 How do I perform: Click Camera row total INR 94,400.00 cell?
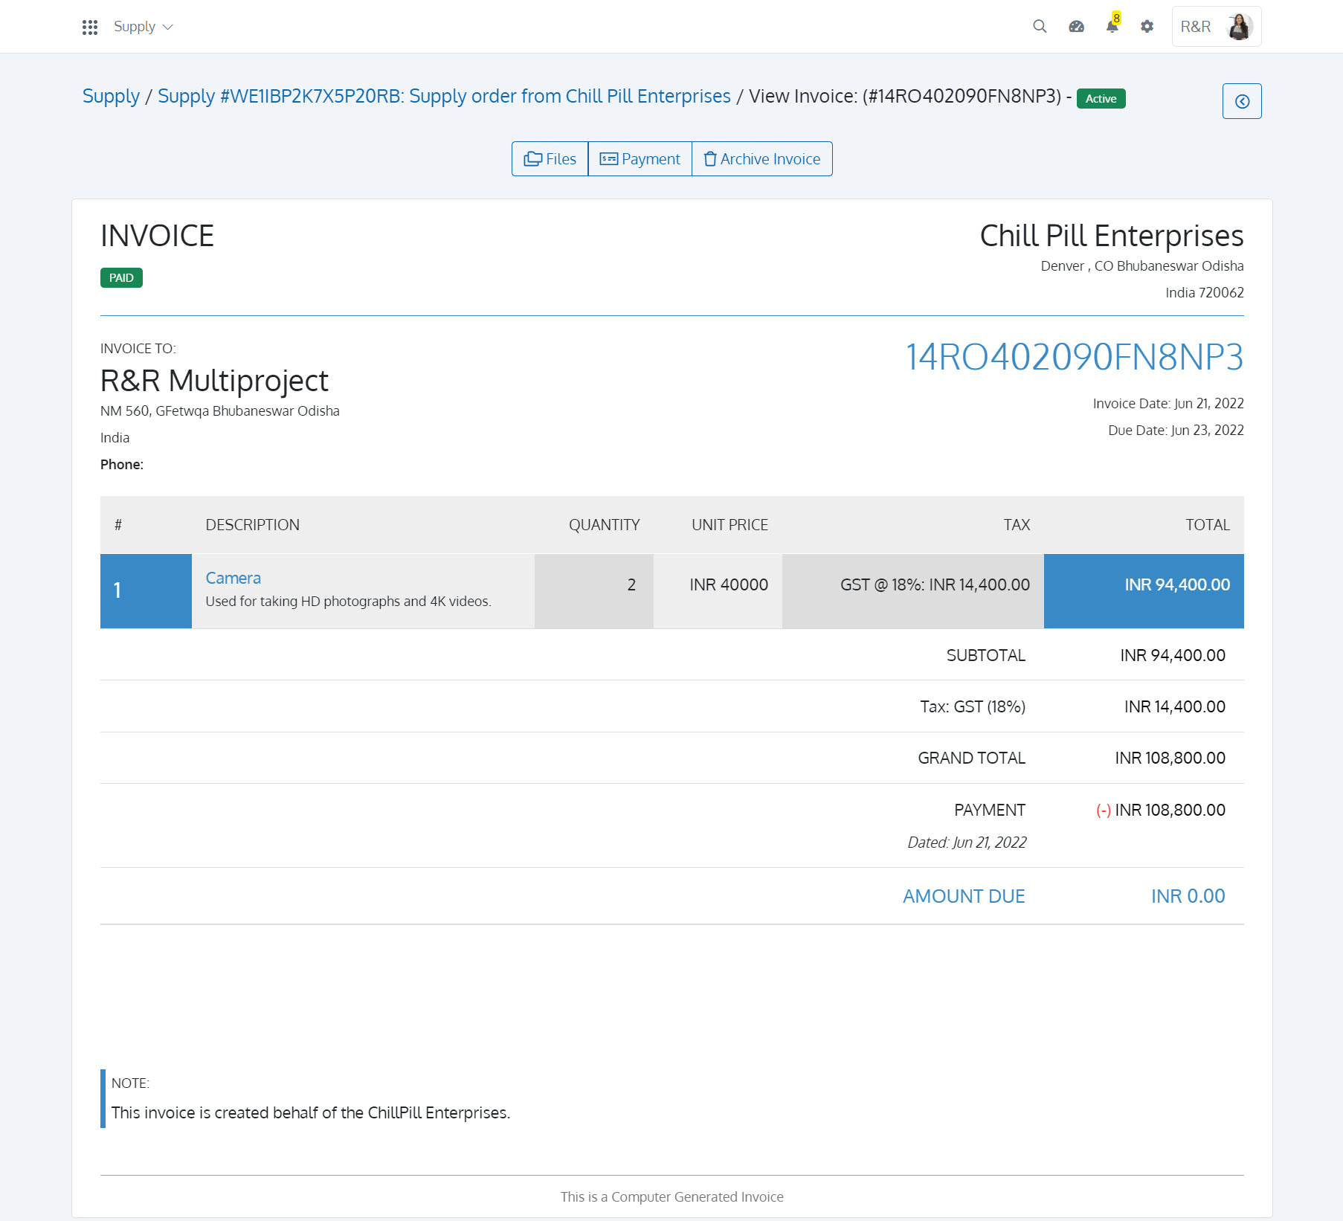pos(1144,591)
